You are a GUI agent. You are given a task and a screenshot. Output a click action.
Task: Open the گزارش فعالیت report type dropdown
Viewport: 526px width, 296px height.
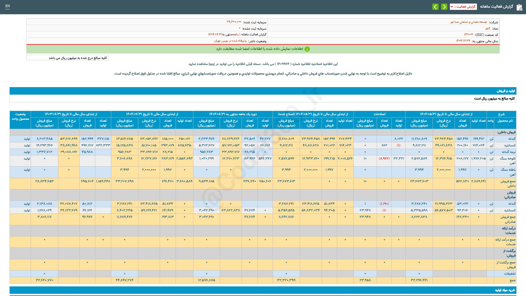click(x=463, y=7)
